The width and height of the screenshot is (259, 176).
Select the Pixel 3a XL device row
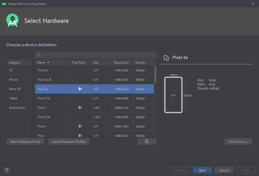tap(95, 80)
